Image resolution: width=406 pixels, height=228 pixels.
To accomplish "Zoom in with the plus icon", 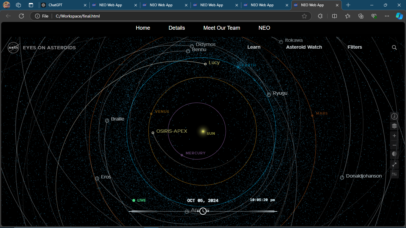I will pos(394,136).
